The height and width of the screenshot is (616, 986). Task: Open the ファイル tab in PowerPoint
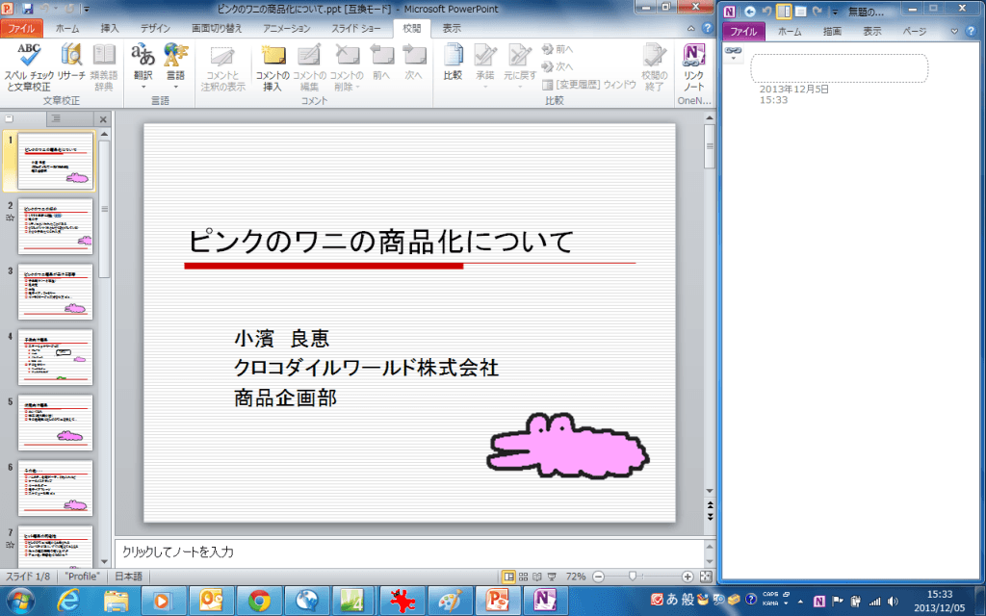pos(21,28)
